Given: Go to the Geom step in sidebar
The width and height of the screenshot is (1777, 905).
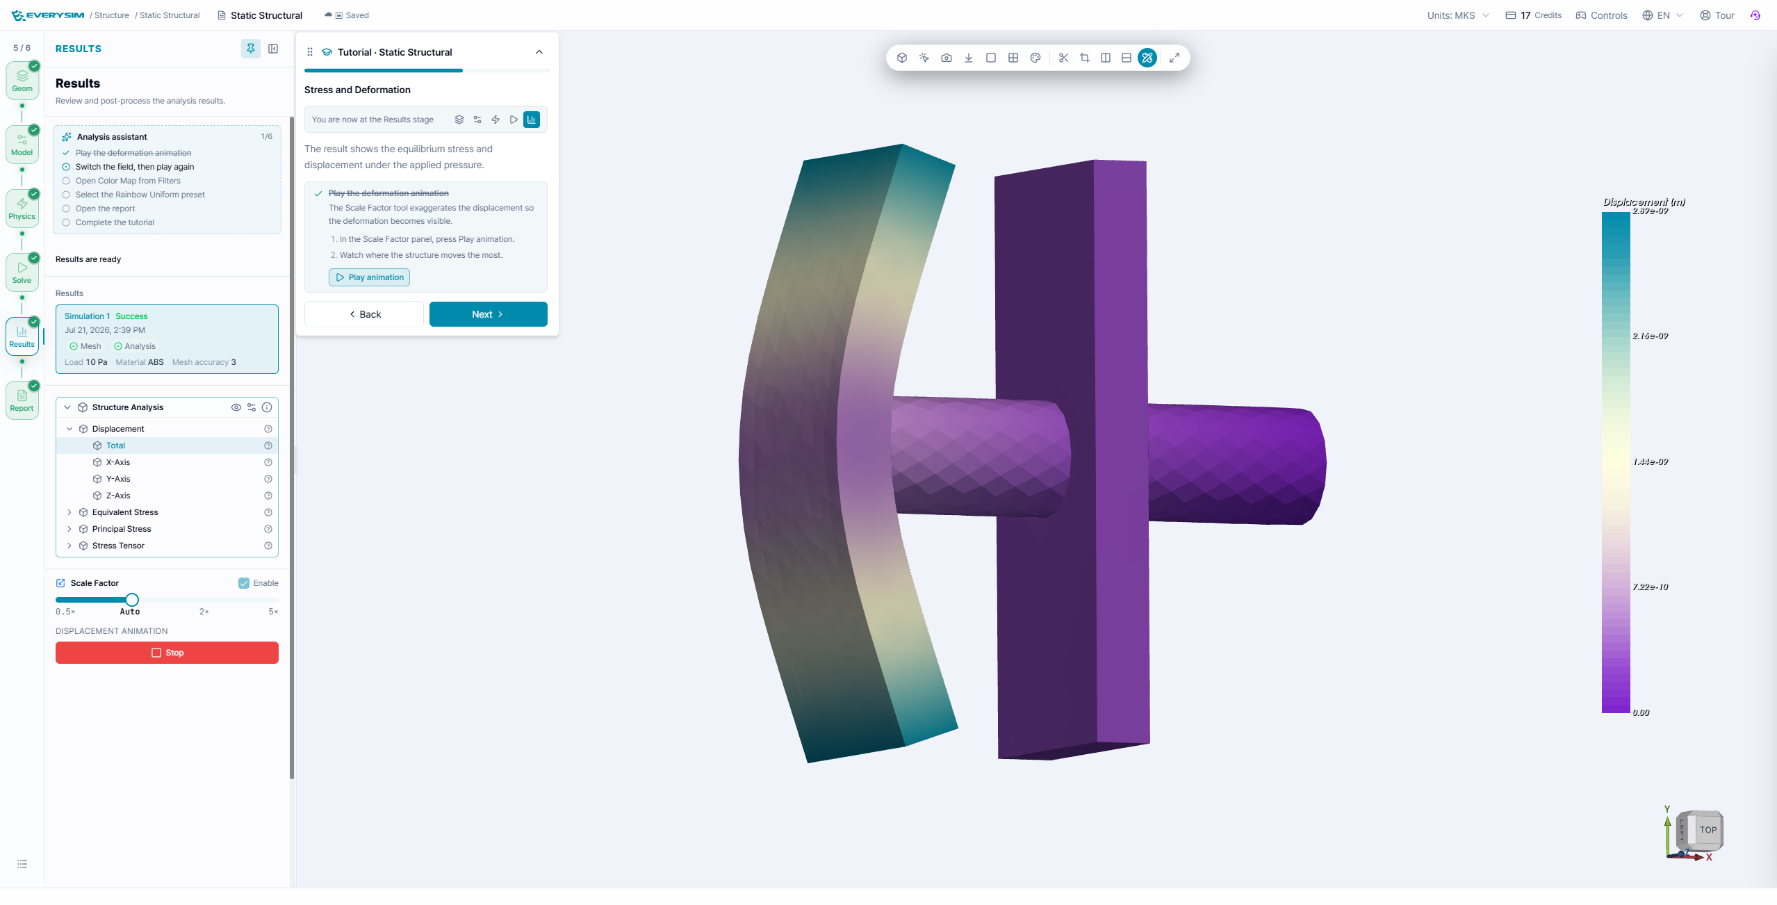Looking at the screenshot, I should coord(22,81).
